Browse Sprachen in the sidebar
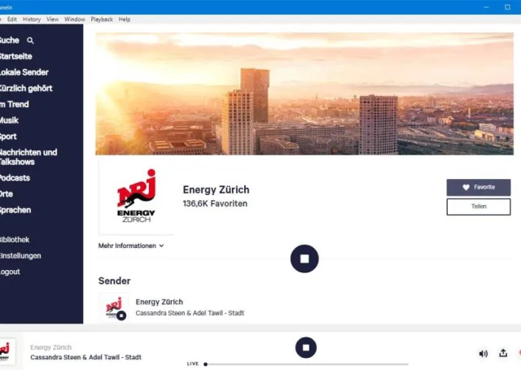 [x=15, y=210]
